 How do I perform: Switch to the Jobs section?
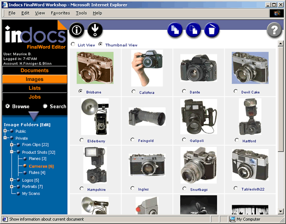[x=35, y=97]
